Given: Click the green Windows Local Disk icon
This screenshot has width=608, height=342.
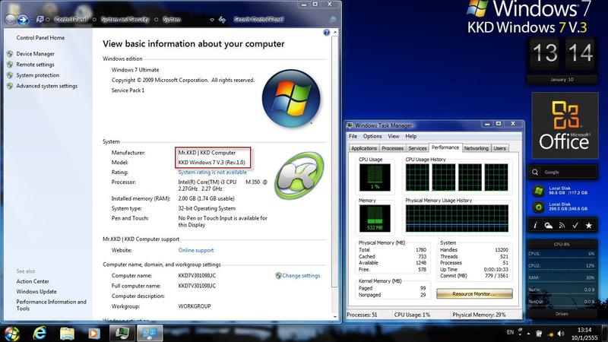Looking at the screenshot, I should [x=538, y=191].
